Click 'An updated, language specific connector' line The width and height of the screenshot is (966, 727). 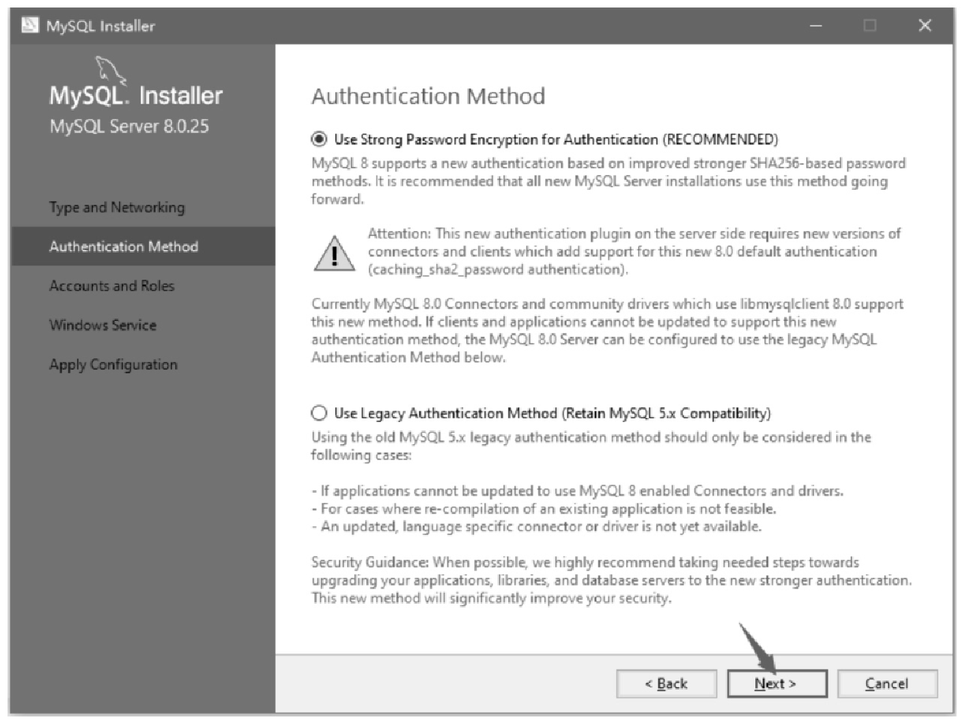(536, 527)
